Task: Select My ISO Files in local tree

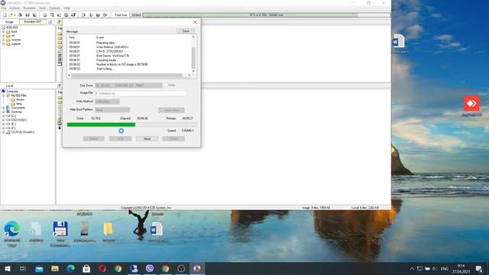Action: coord(18,95)
